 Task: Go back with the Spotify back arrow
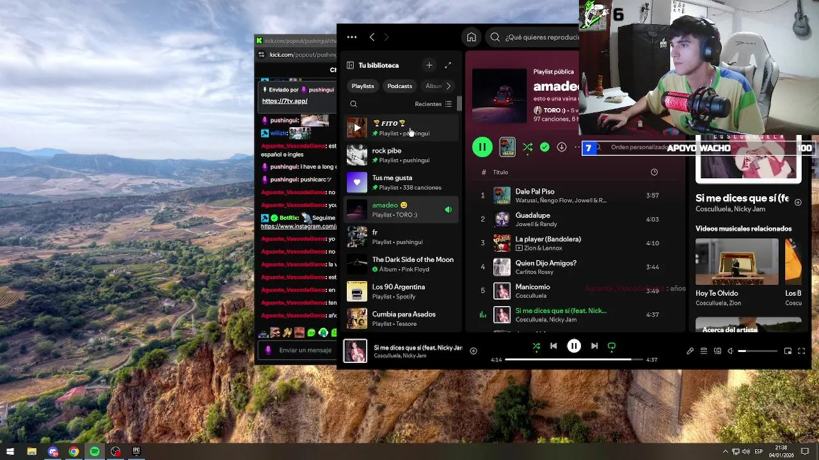tap(372, 37)
